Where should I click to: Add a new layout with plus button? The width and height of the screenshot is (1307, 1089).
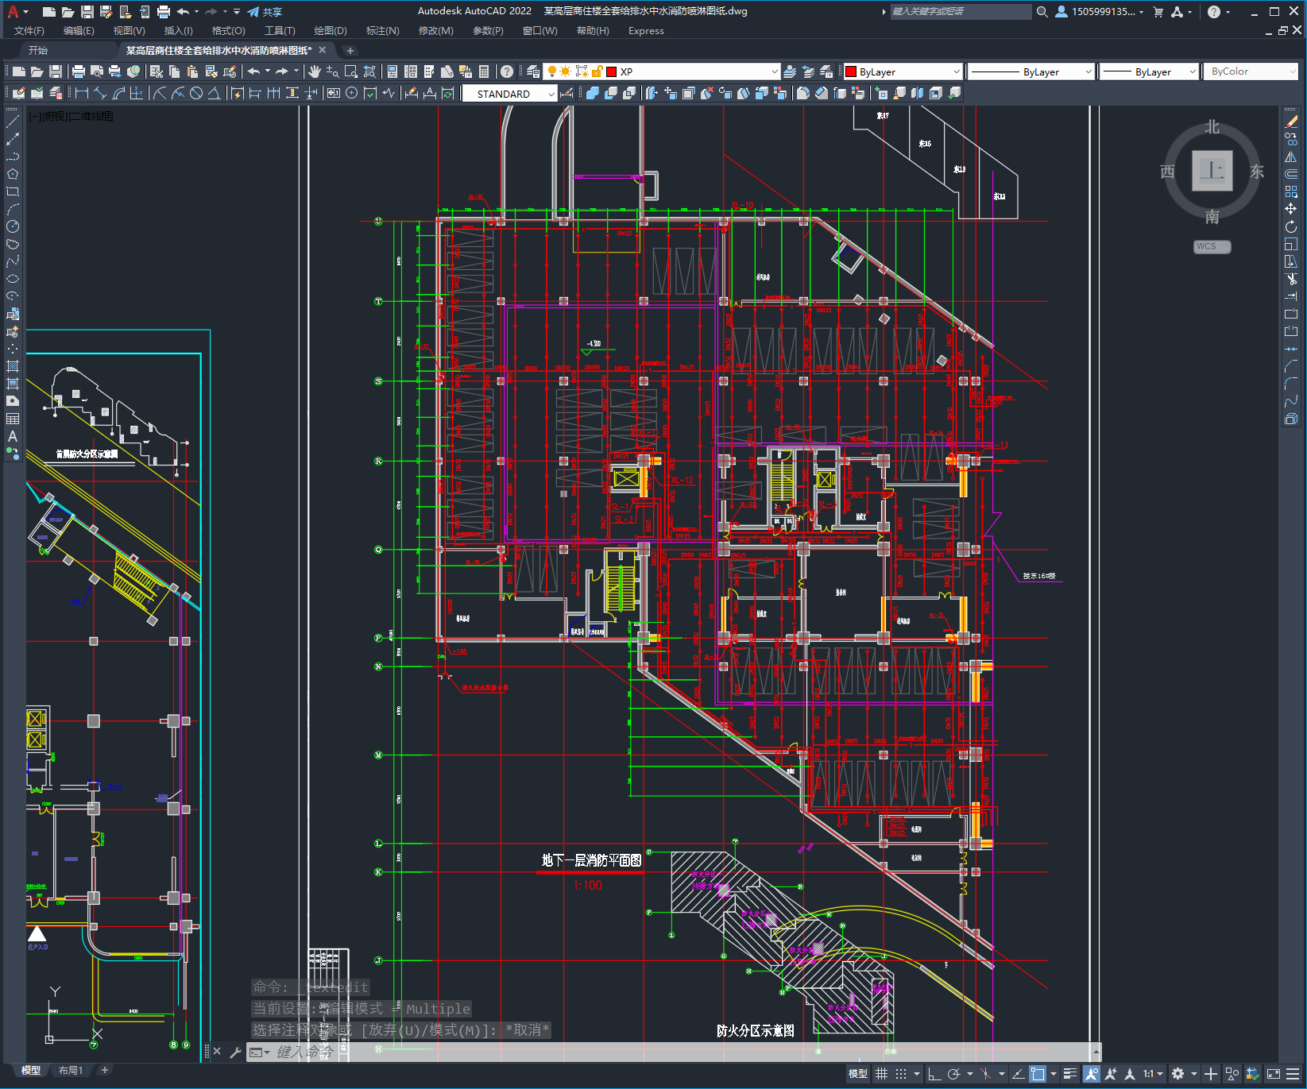point(104,1071)
